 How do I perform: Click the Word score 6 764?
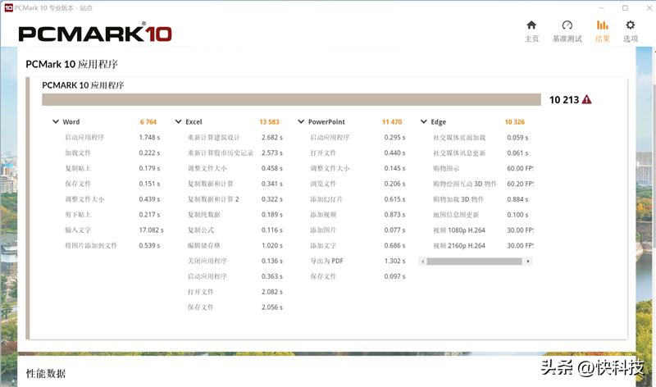pyautogui.click(x=148, y=121)
